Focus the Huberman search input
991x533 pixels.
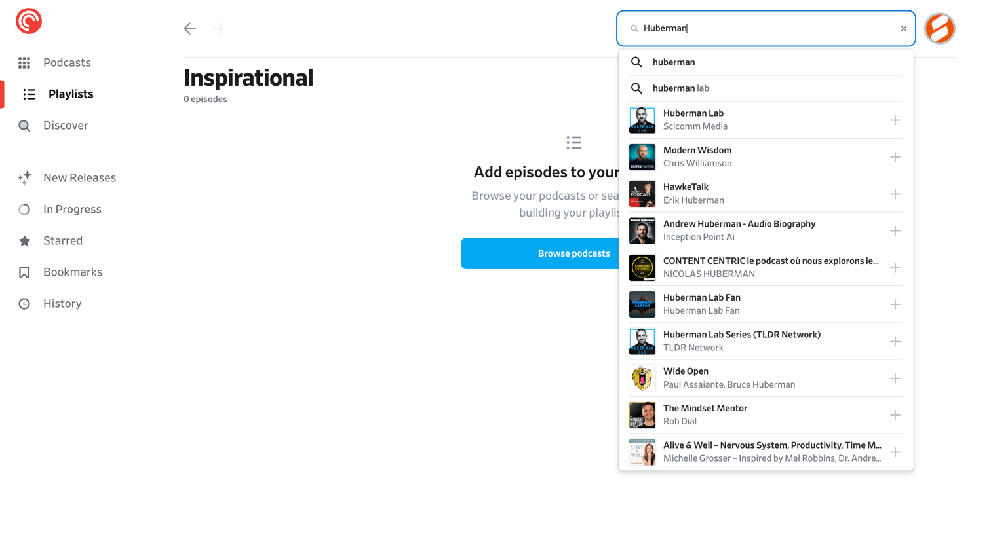pyautogui.click(x=766, y=28)
